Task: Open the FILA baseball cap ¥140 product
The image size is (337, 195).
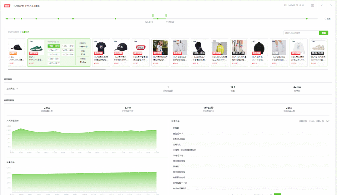Action: 121,52
